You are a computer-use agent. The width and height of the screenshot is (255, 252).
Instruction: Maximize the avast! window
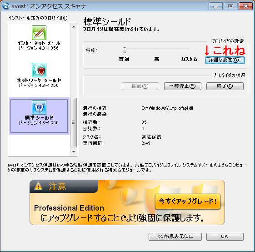click(x=230, y=6)
